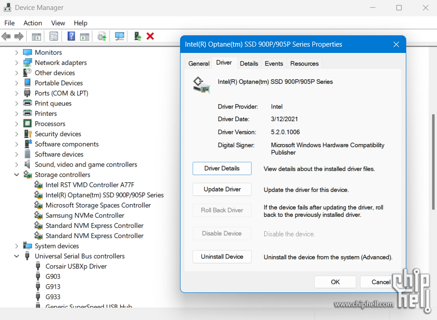Switch to the Events tab
The height and width of the screenshot is (320, 437).
(274, 63)
